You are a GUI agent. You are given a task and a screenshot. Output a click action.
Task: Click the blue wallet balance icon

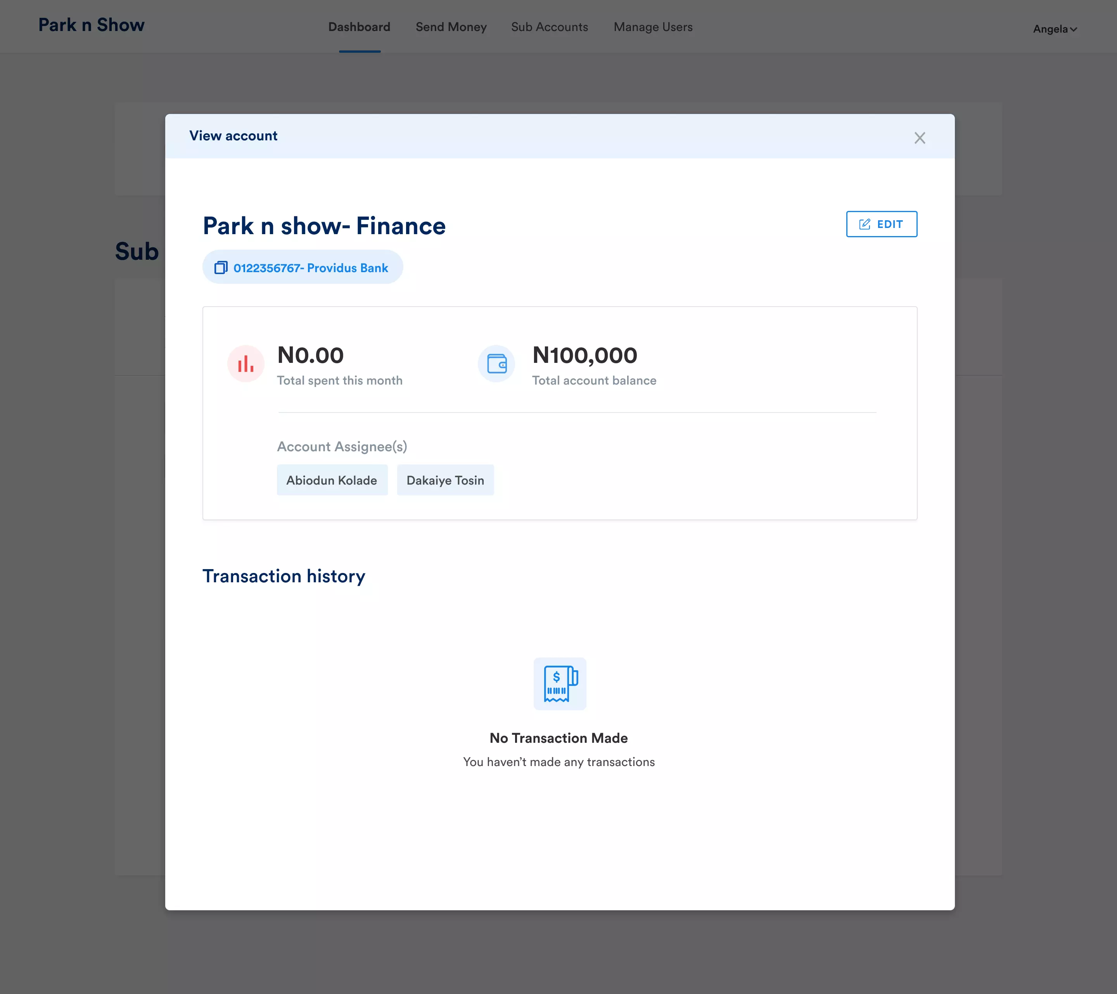[x=496, y=364]
